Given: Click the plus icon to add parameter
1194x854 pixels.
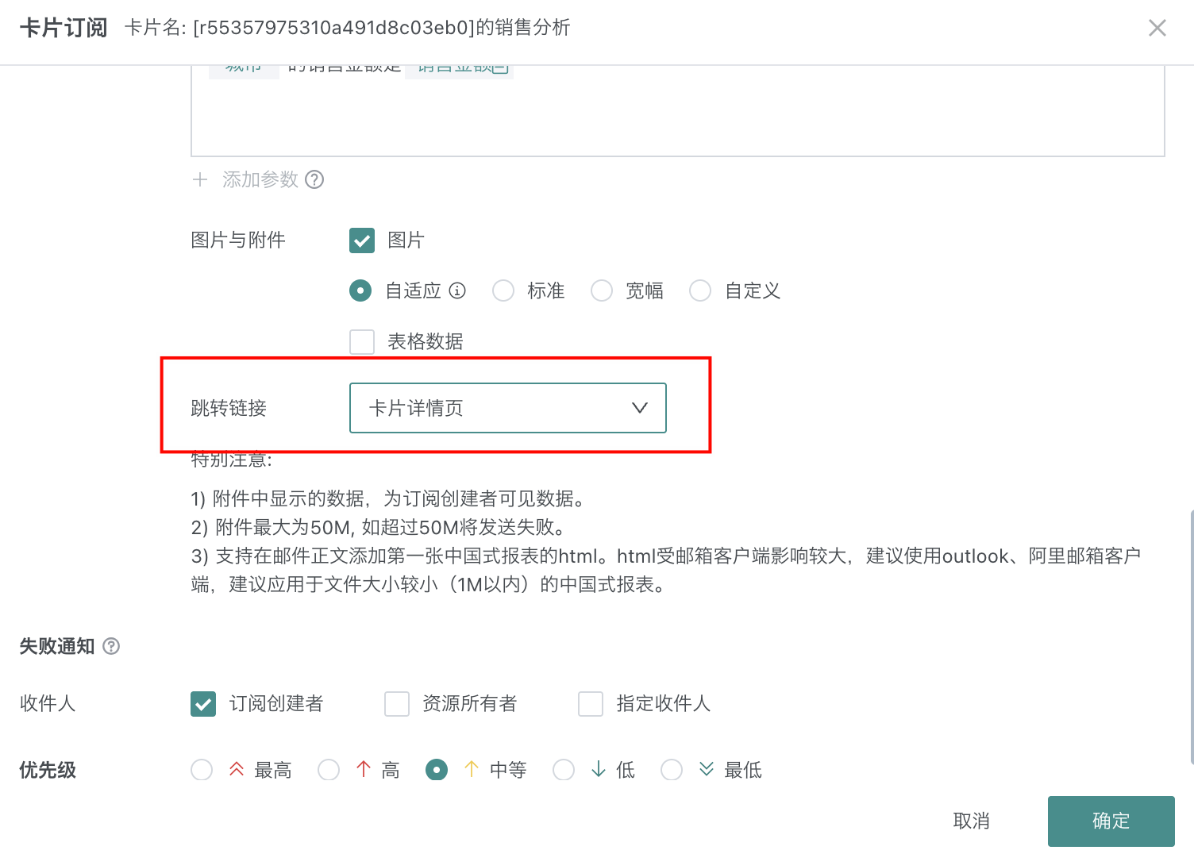Looking at the screenshot, I should pos(200,179).
